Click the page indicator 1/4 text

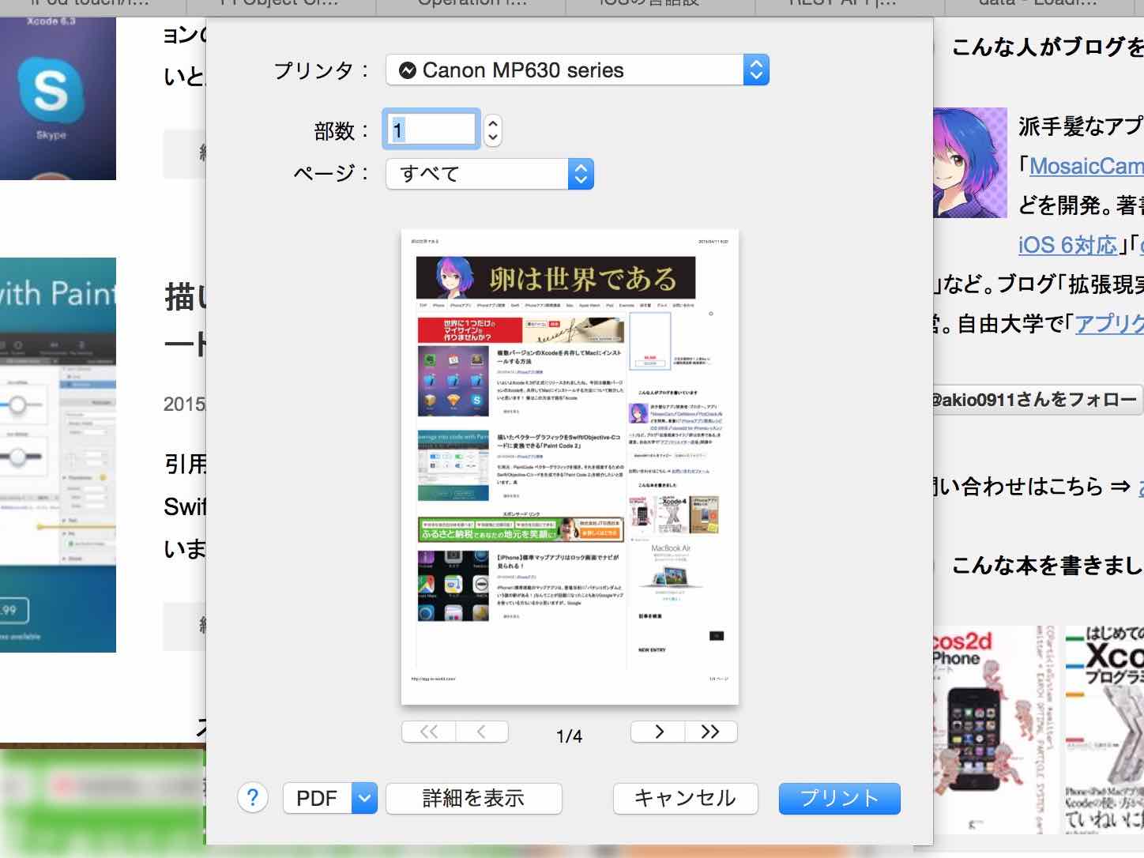pyautogui.click(x=569, y=736)
